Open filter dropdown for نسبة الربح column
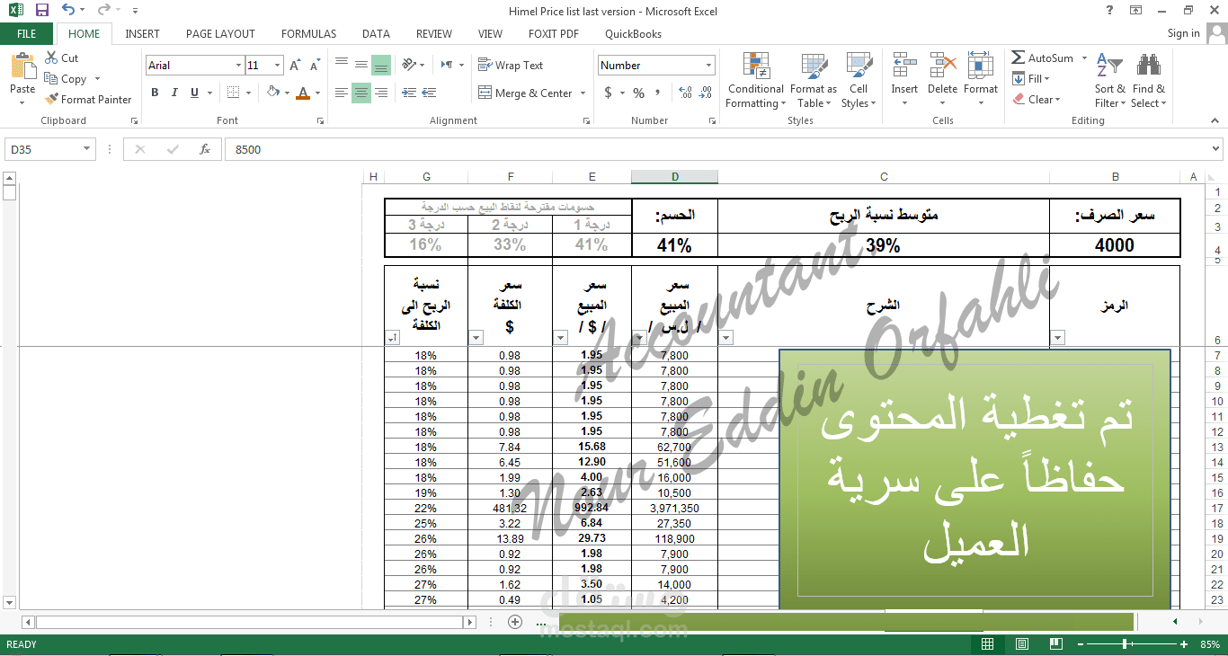 coord(392,338)
